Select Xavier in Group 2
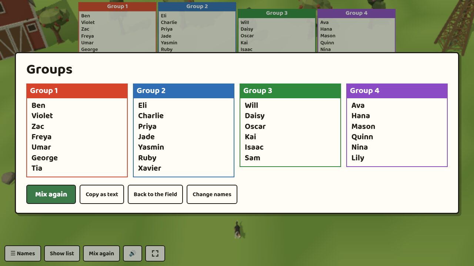Image resolution: width=474 pixels, height=266 pixels. pyautogui.click(x=150, y=168)
